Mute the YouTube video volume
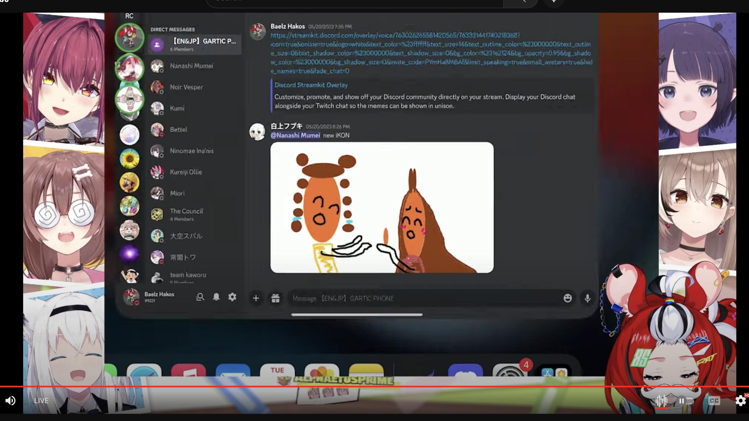749x421 pixels. (x=10, y=401)
